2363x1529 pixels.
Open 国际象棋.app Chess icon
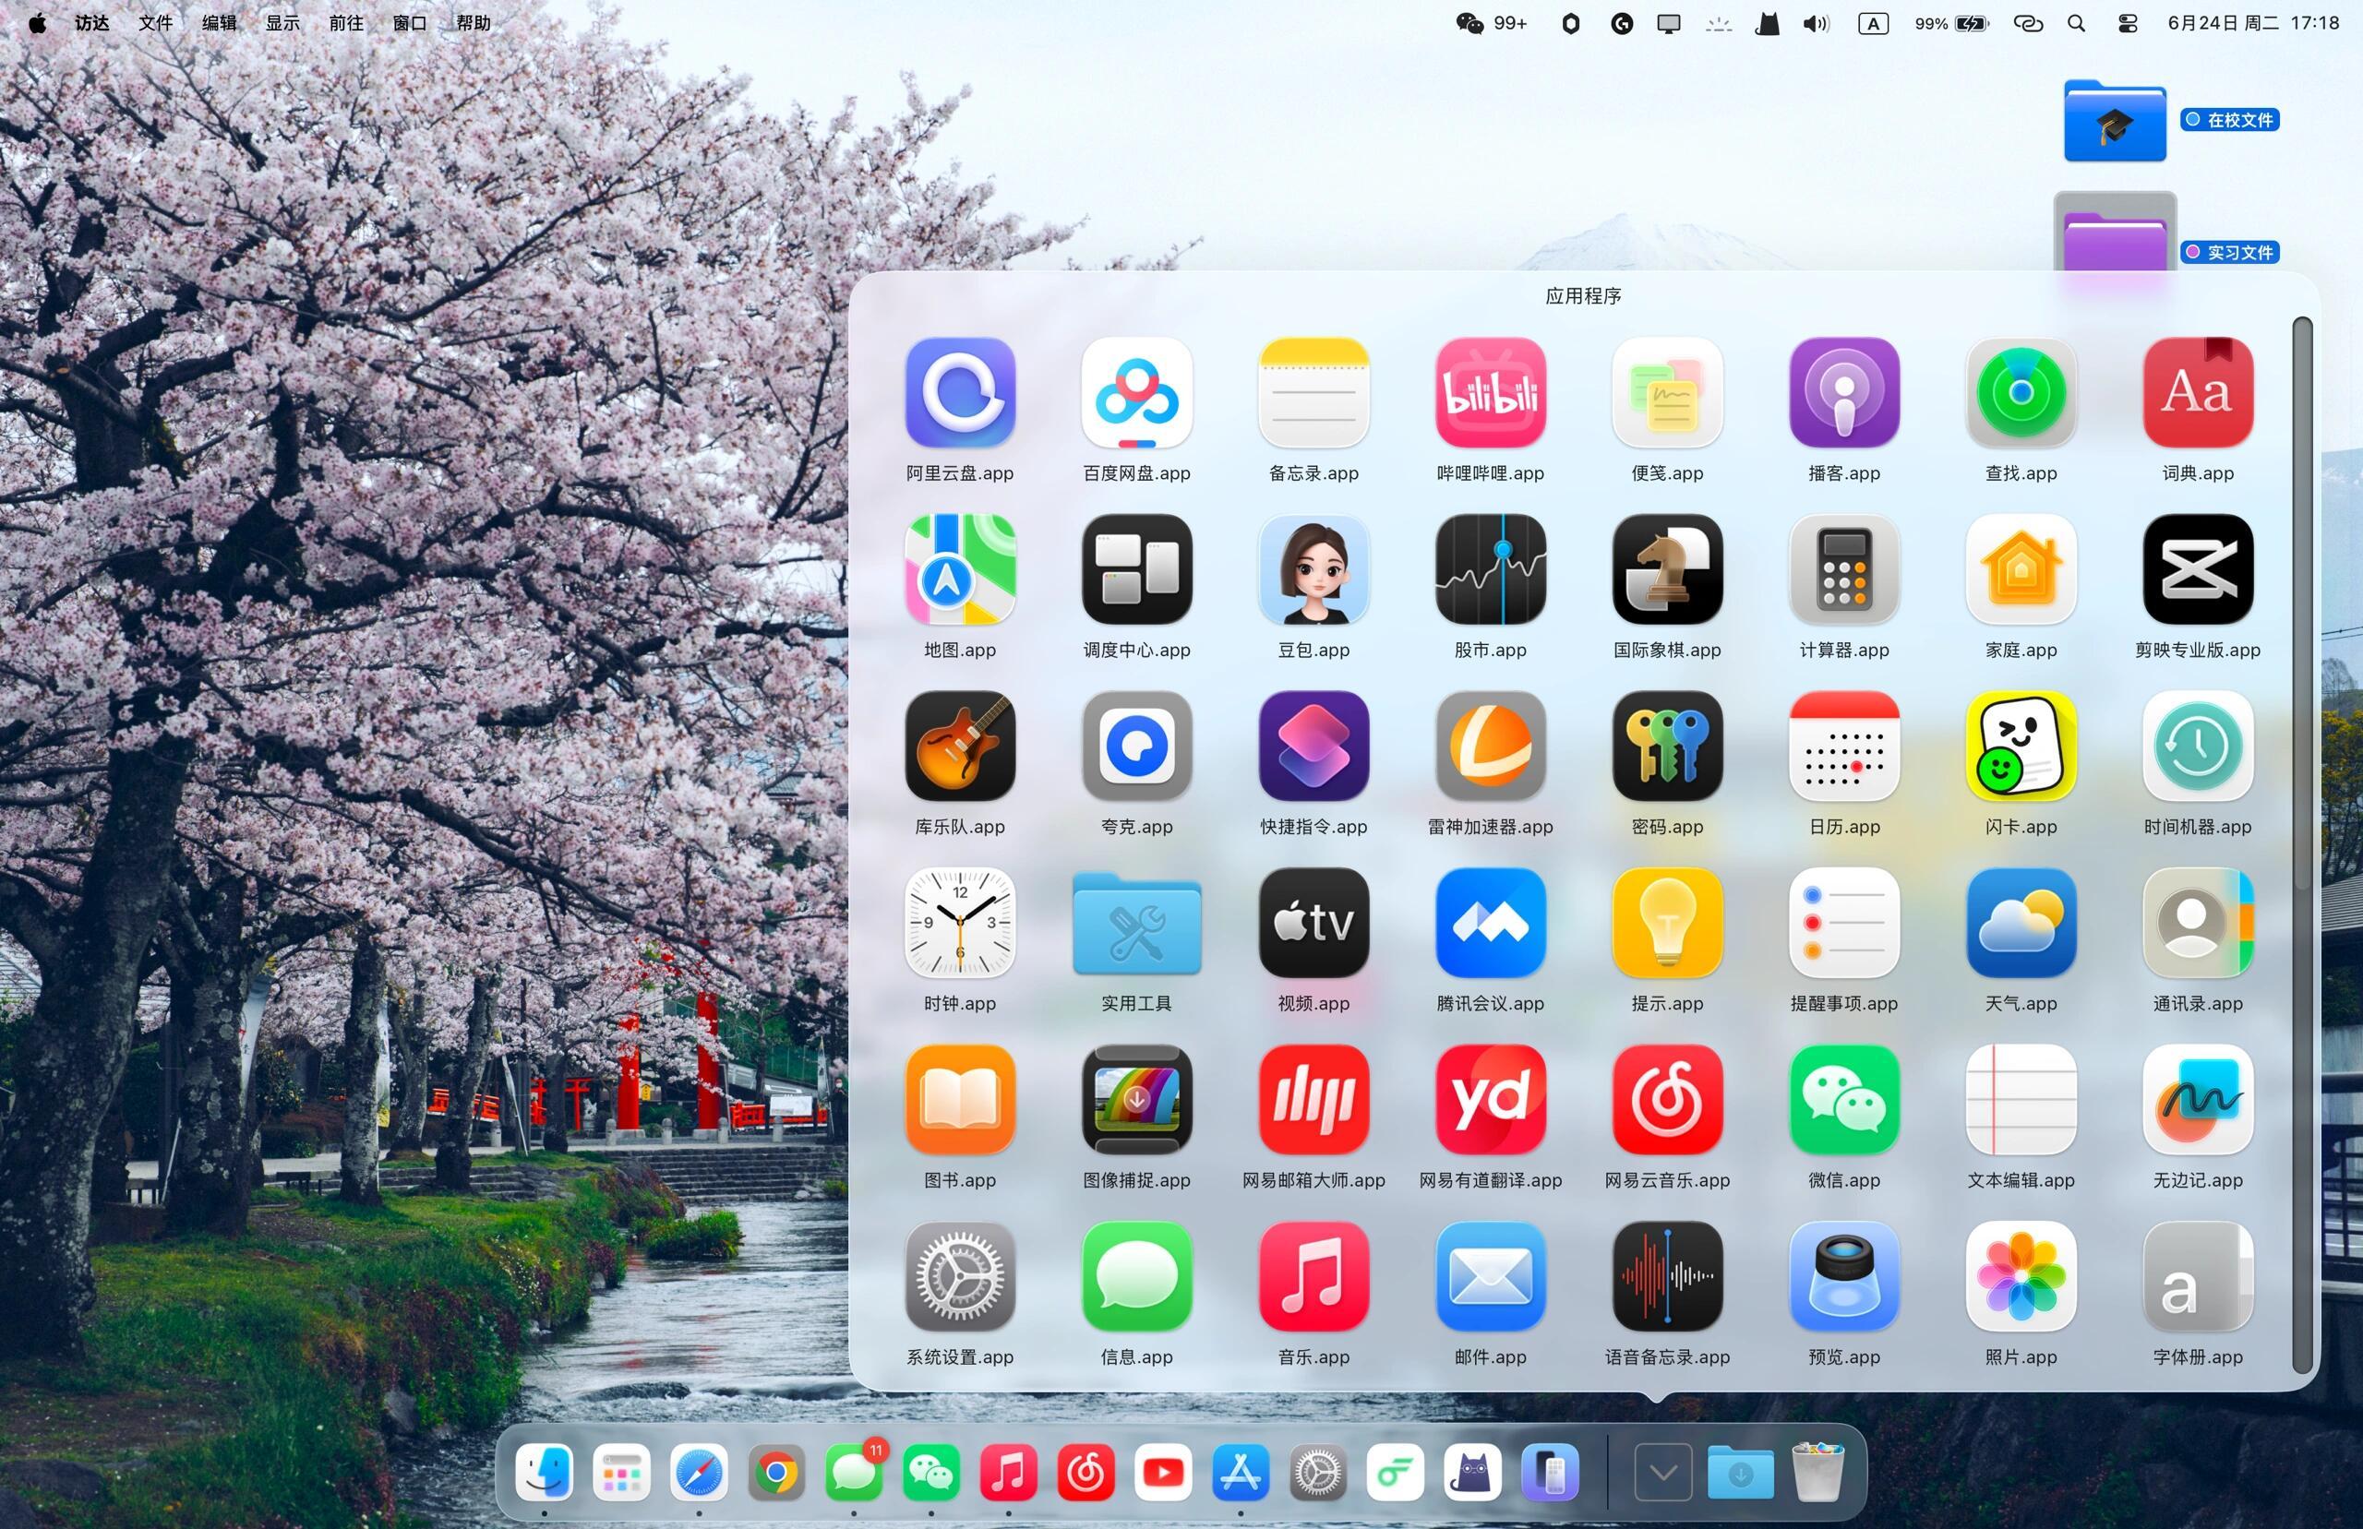[x=1666, y=570]
